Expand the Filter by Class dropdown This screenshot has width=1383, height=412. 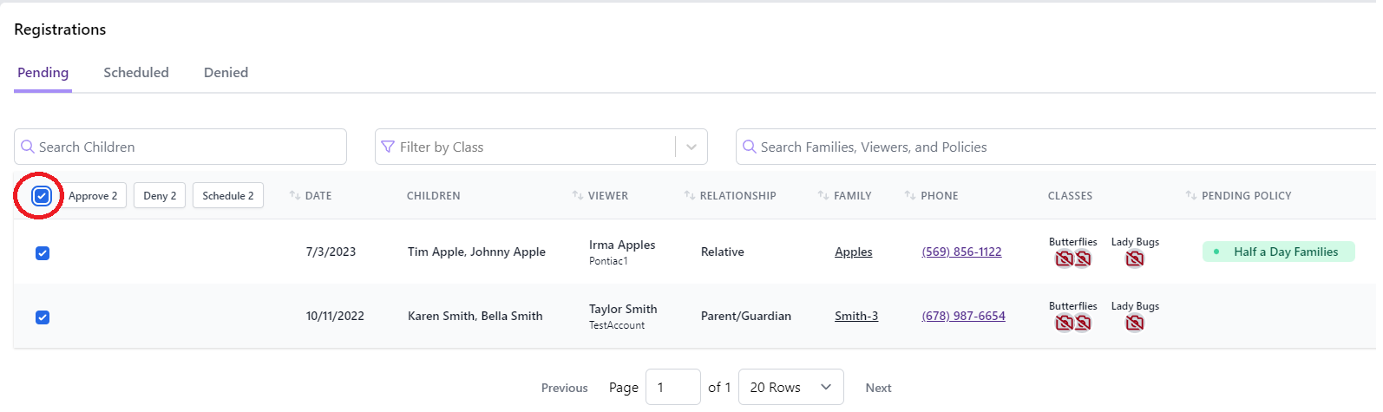tap(691, 147)
